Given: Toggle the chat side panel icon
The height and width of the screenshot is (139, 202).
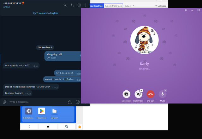Looking at the screenshot, I should point(79,5).
